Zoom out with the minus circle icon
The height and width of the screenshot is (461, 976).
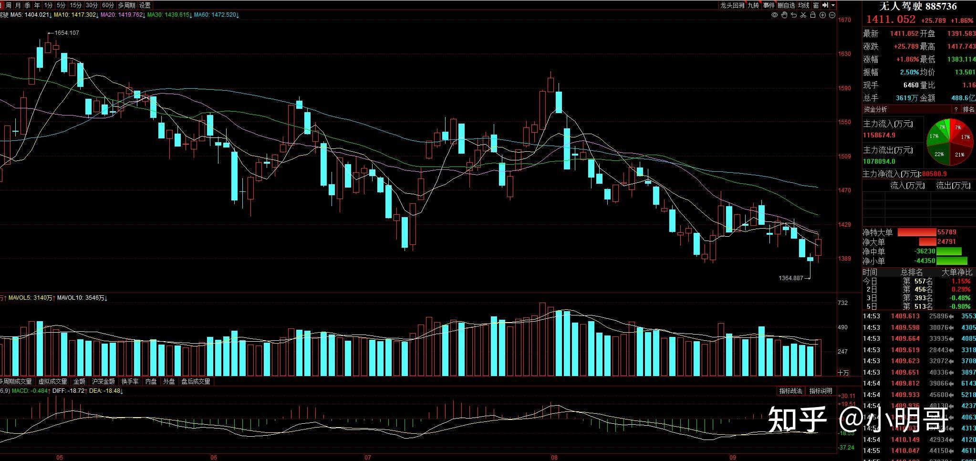pyautogui.click(x=832, y=15)
